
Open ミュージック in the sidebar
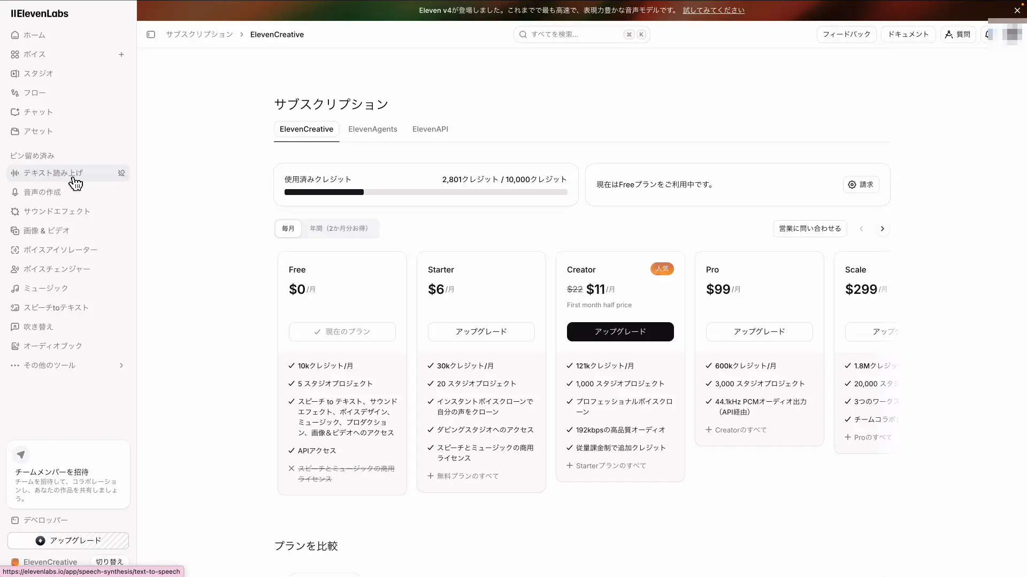coord(68,288)
